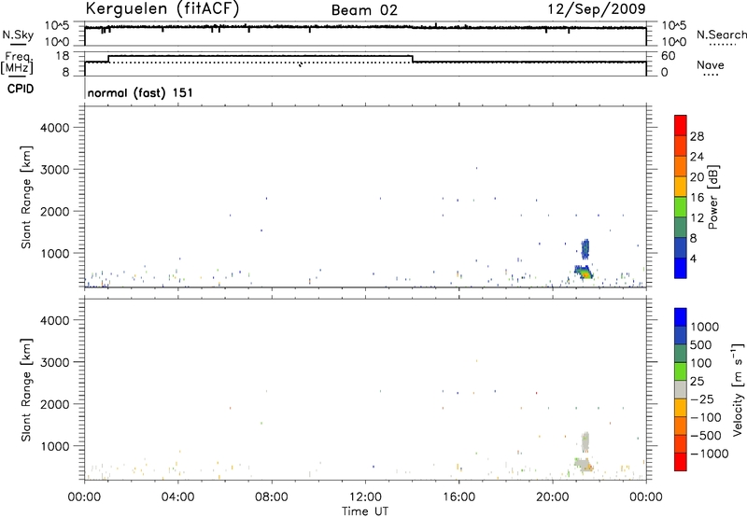
Task: Click the 'CPID' label
Action: coord(21,89)
